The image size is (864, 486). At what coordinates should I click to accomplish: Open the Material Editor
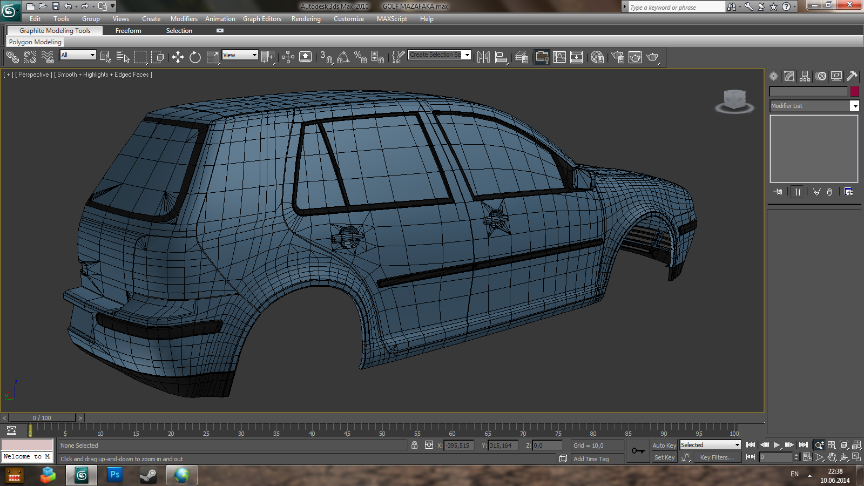click(x=597, y=57)
